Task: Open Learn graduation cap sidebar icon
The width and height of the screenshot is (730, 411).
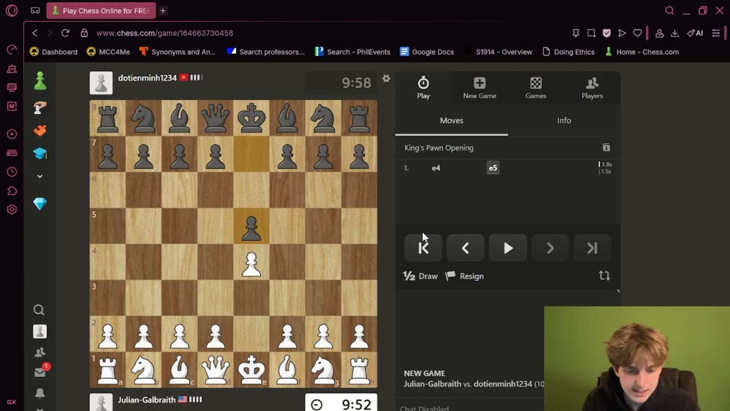Action: point(40,154)
